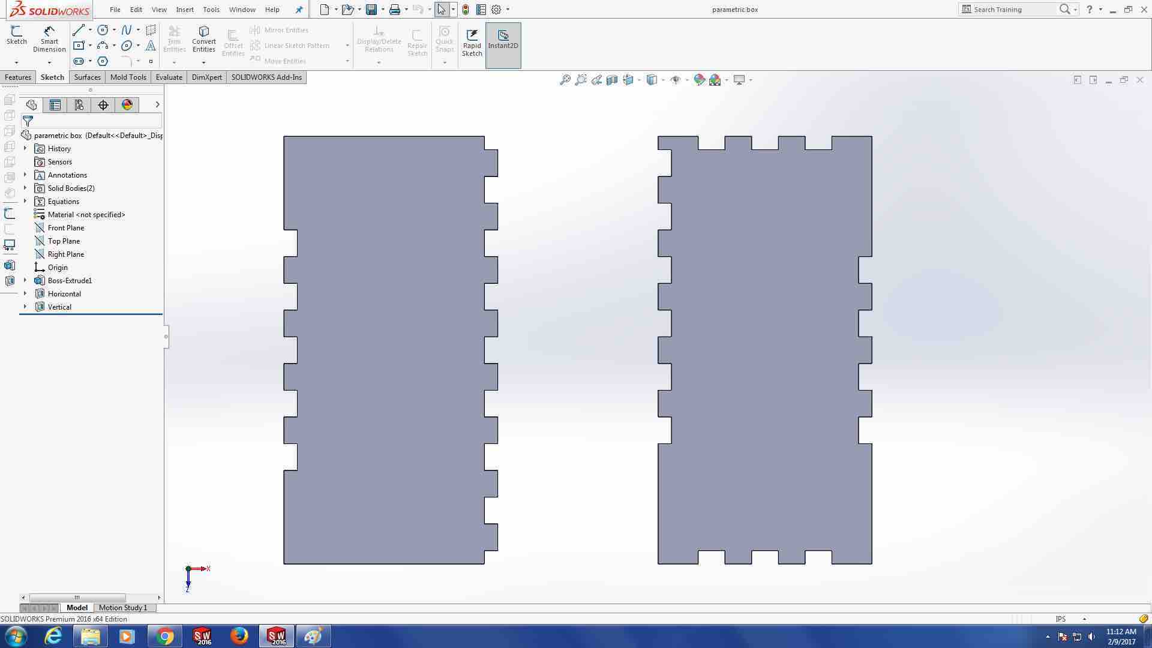This screenshot has height=648, width=1152.
Task: Select the Spline sketch tool
Action: (127, 30)
